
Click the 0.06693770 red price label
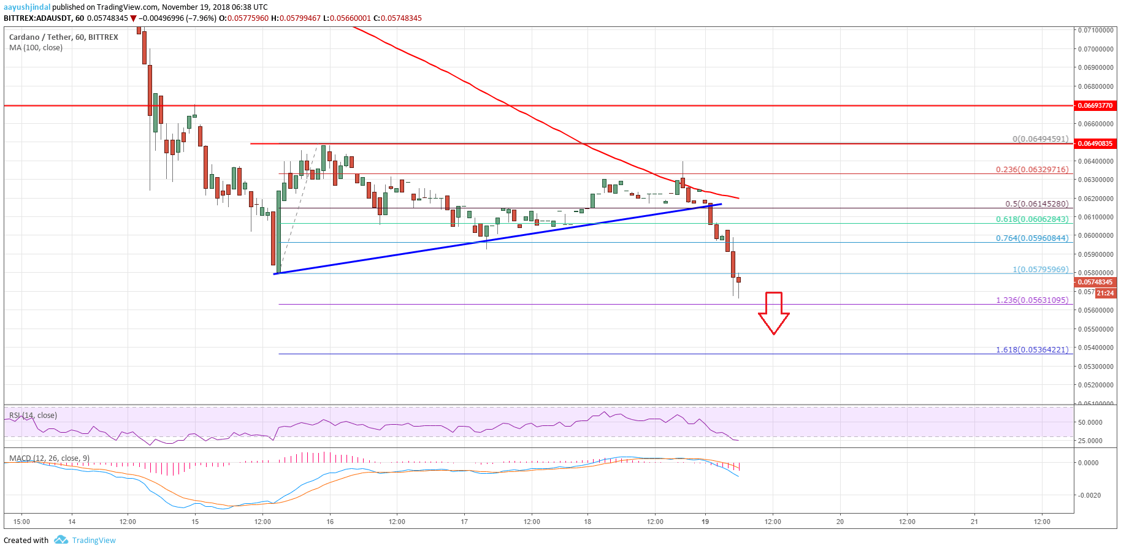point(1095,105)
